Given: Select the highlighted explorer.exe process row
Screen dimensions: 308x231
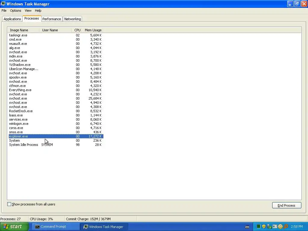Looking at the screenshot, I should click(x=55, y=136).
